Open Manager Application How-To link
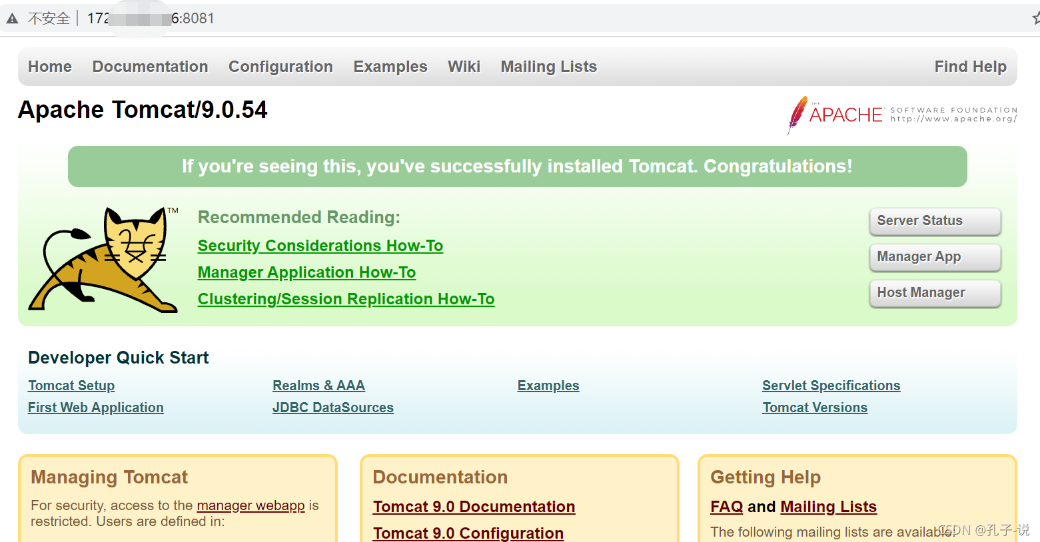 (307, 272)
